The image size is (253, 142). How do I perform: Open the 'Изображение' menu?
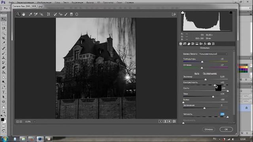tap(44, 2)
